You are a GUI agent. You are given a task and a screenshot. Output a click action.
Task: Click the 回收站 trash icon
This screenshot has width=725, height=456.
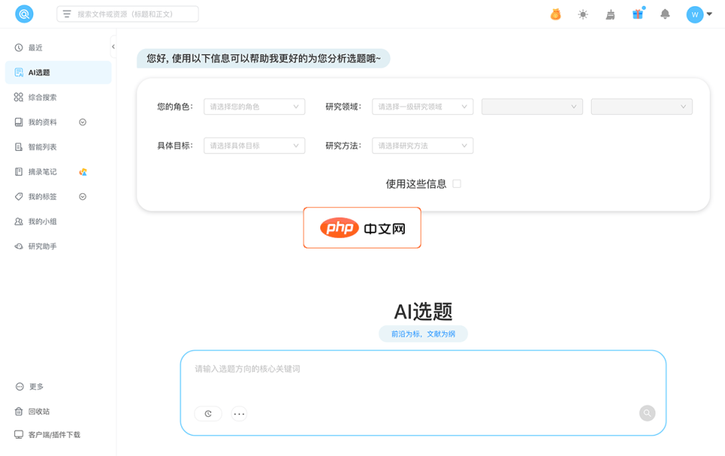(18, 411)
